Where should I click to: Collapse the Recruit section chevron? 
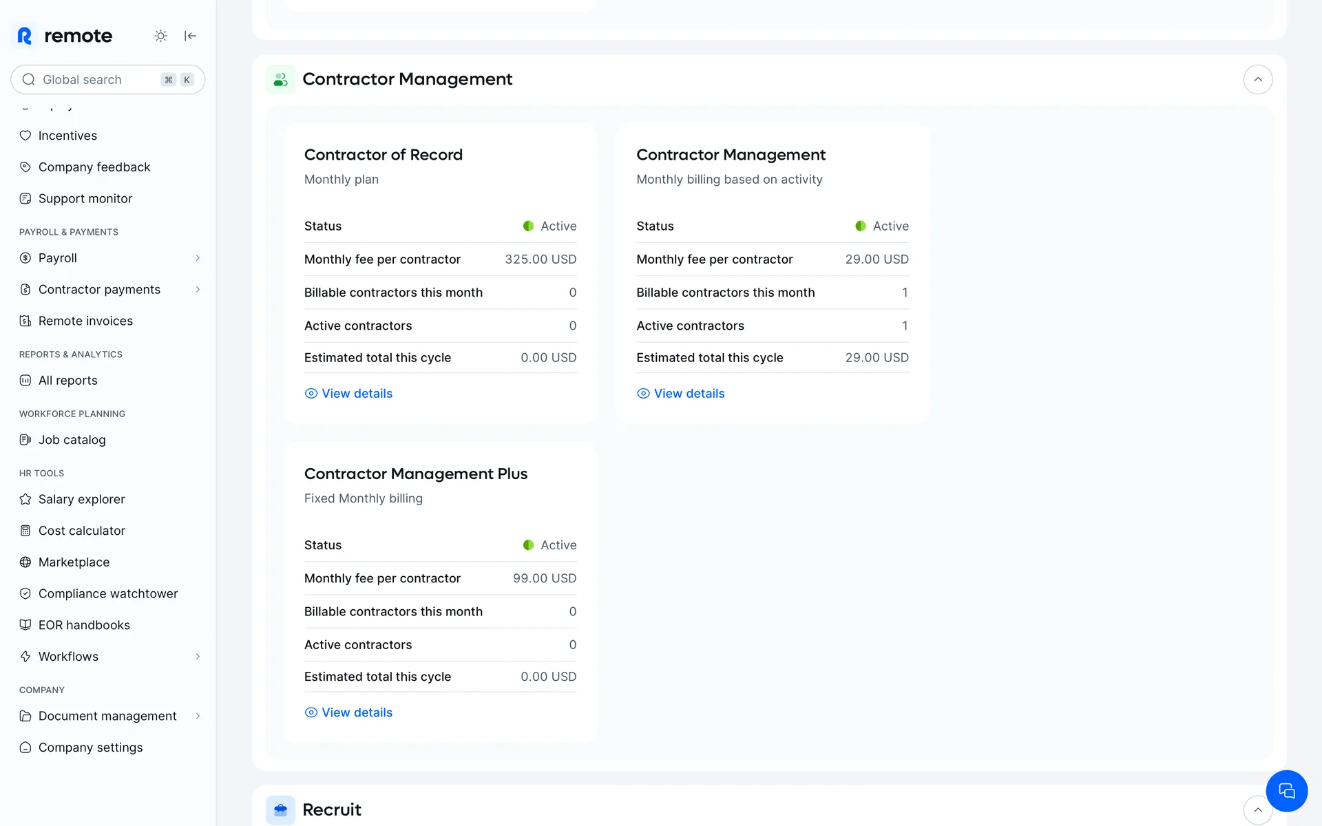click(1257, 810)
